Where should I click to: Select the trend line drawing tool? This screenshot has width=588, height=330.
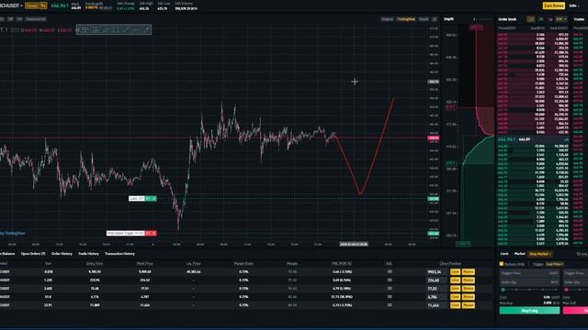tap(126, 29)
